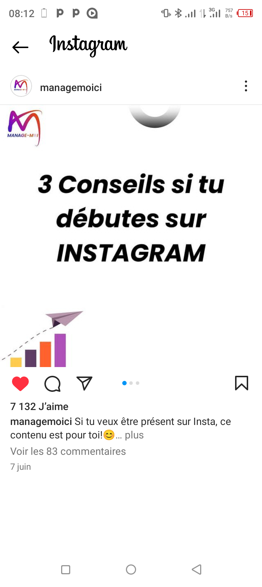The width and height of the screenshot is (262, 587).
Task: Select the third carousel dot indicator
Action: pos(138,383)
